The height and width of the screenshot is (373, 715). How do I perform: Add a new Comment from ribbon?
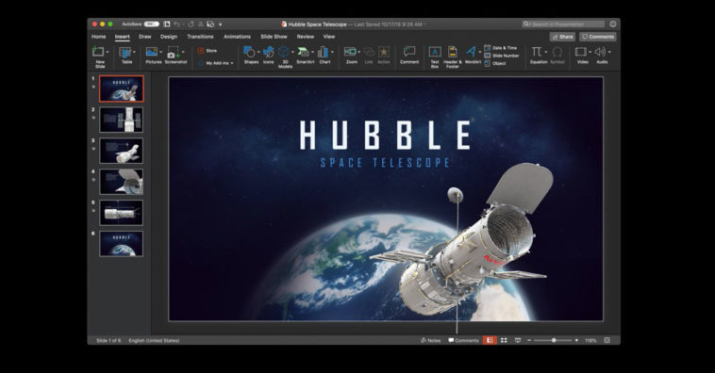[x=409, y=56]
